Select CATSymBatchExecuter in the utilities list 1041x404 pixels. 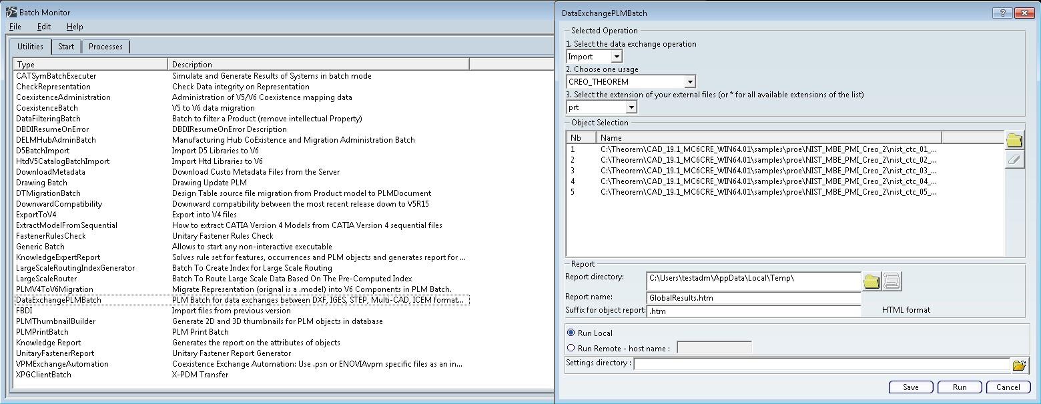point(56,76)
